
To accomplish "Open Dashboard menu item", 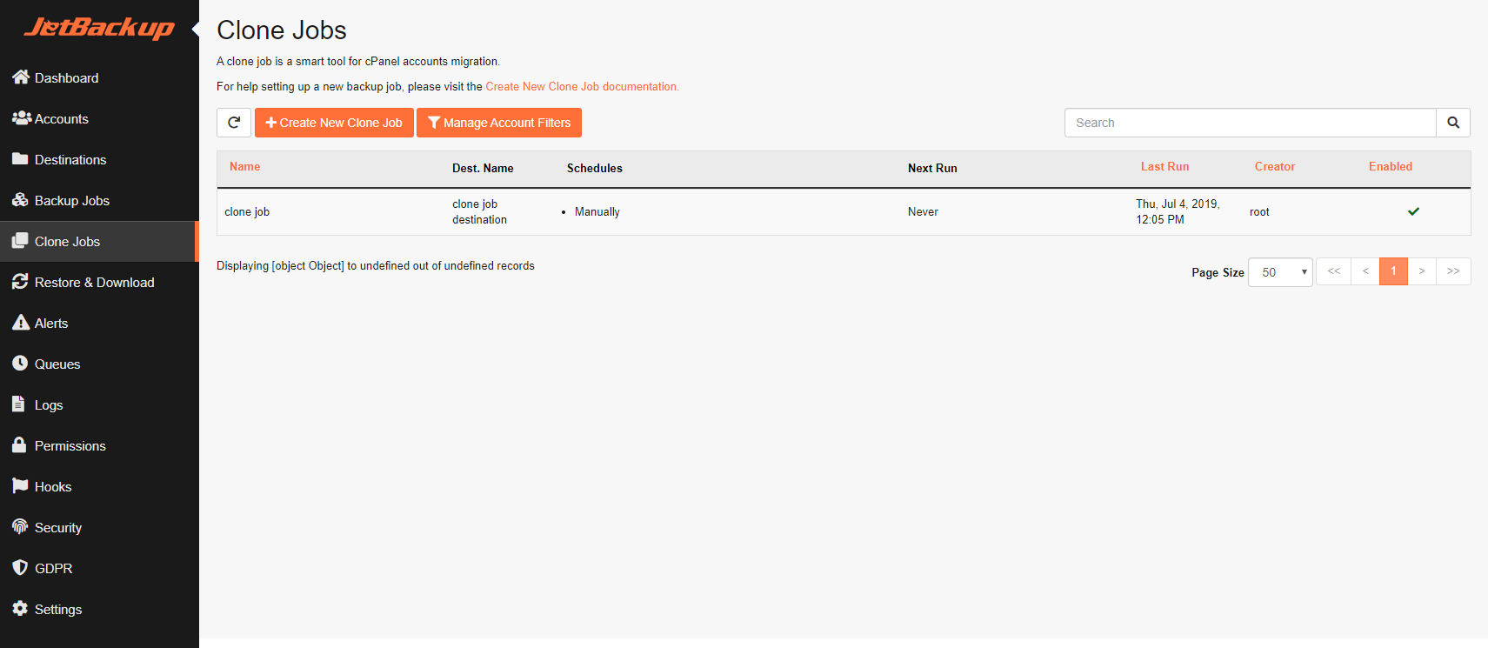I will (x=99, y=77).
